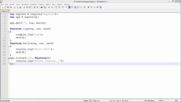Click the Cut scissors icon
The width and height of the screenshot is (181, 102).
point(24,7)
